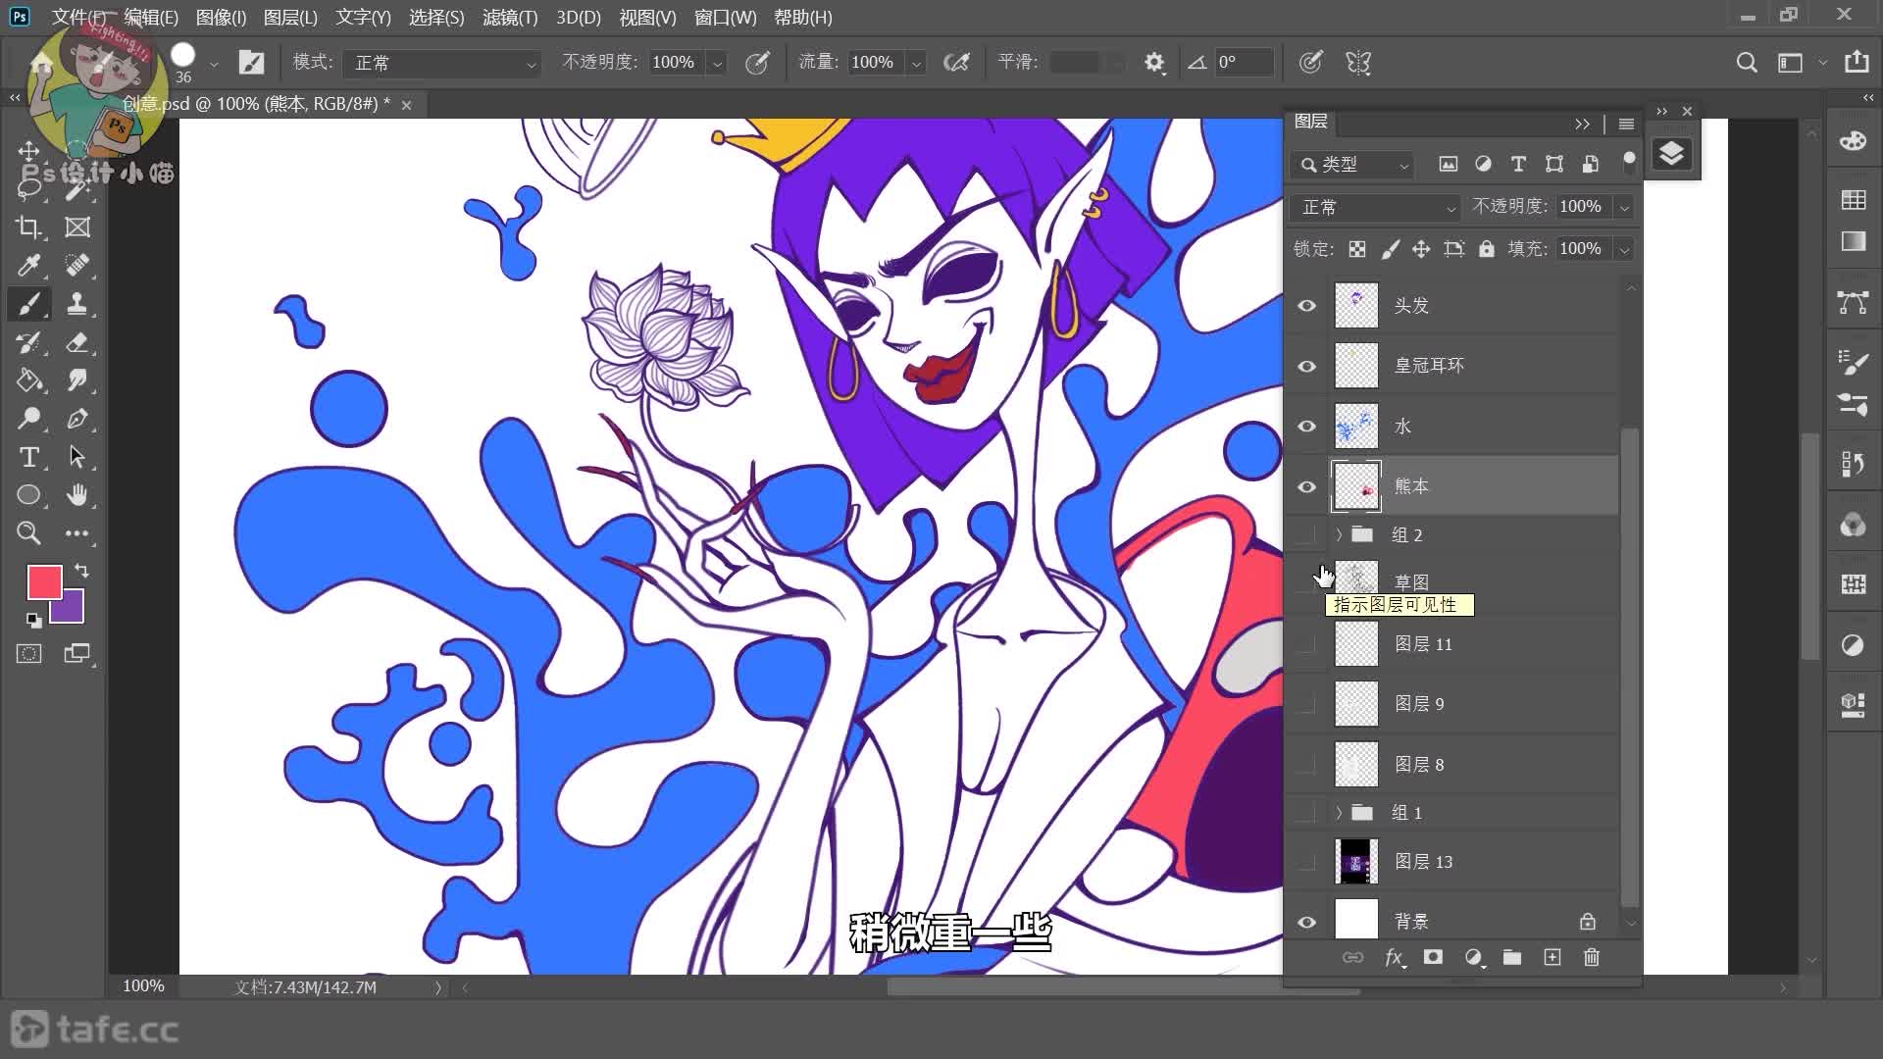
Task: Select the 图层 8 layer thumbnail
Action: [x=1356, y=764]
